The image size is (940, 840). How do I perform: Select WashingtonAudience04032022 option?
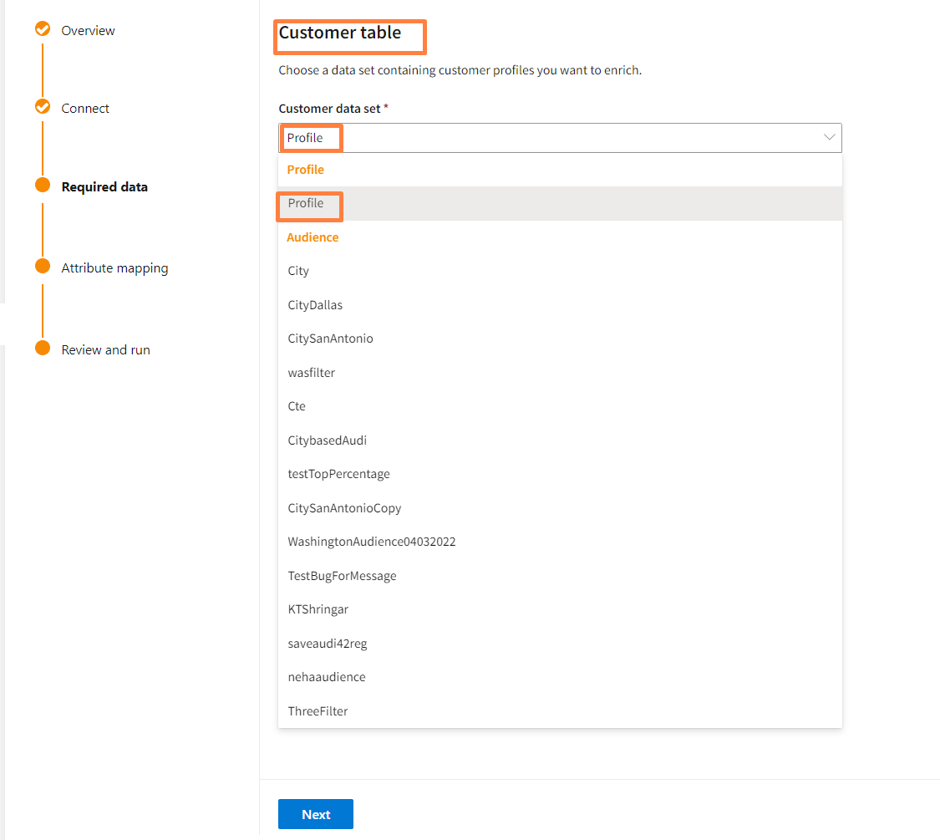[x=371, y=542]
